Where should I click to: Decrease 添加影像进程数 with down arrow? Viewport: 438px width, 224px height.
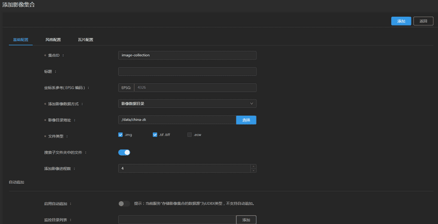click(x=253, y=170)
